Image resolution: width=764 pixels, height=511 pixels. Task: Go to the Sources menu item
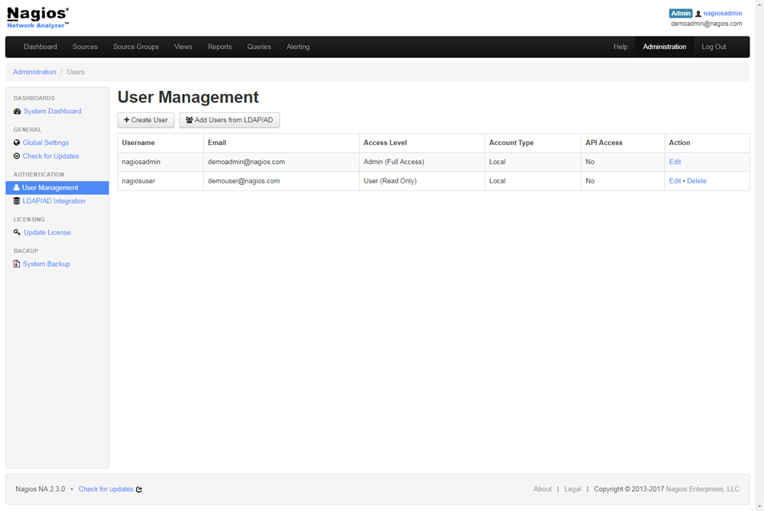[x=85, y=47]
